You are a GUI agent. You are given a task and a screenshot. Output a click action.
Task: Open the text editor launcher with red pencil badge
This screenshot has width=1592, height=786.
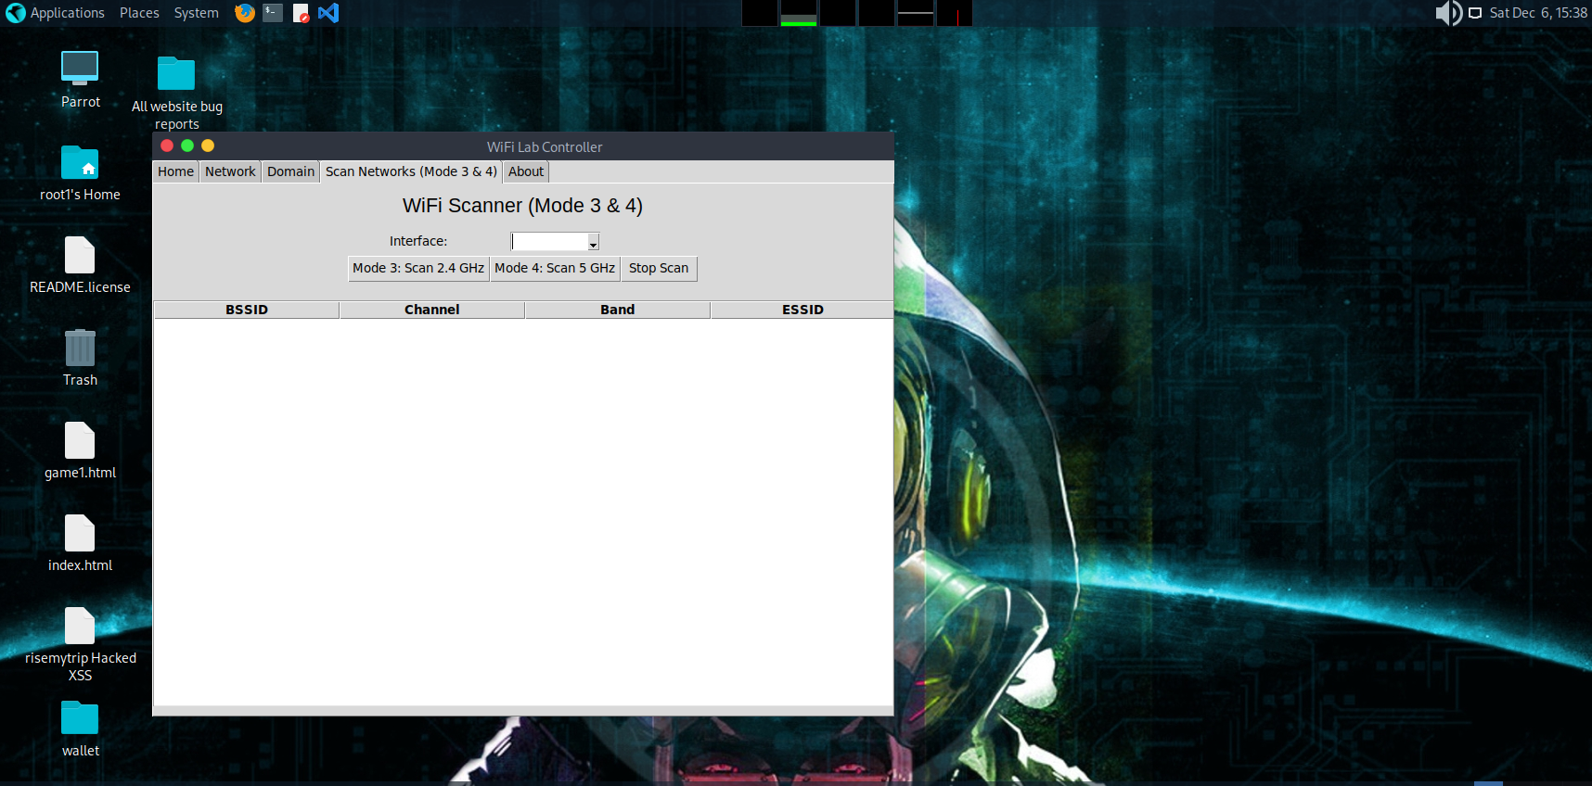pos(301,13)
